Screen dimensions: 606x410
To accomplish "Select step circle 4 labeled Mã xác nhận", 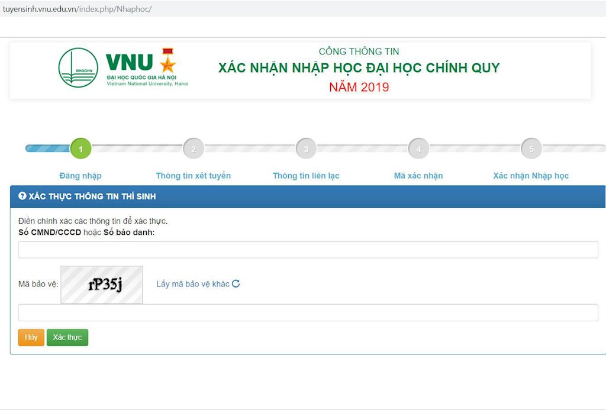I will [418, 148].
